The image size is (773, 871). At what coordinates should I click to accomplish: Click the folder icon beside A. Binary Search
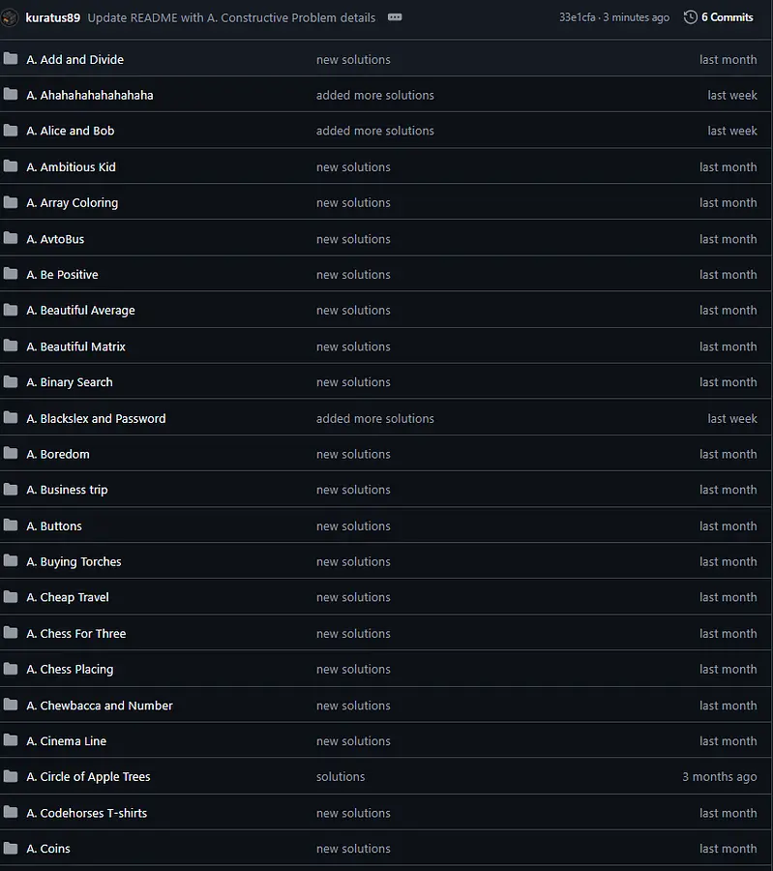(x=11, y=382)
